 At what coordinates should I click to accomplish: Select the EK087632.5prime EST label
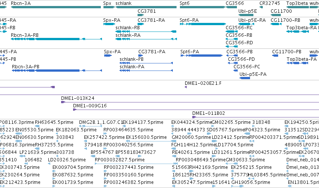pos(73,175)
